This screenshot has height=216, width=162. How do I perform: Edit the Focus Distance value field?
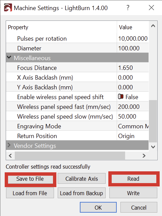pyautogui.click(x=133, y=68)
